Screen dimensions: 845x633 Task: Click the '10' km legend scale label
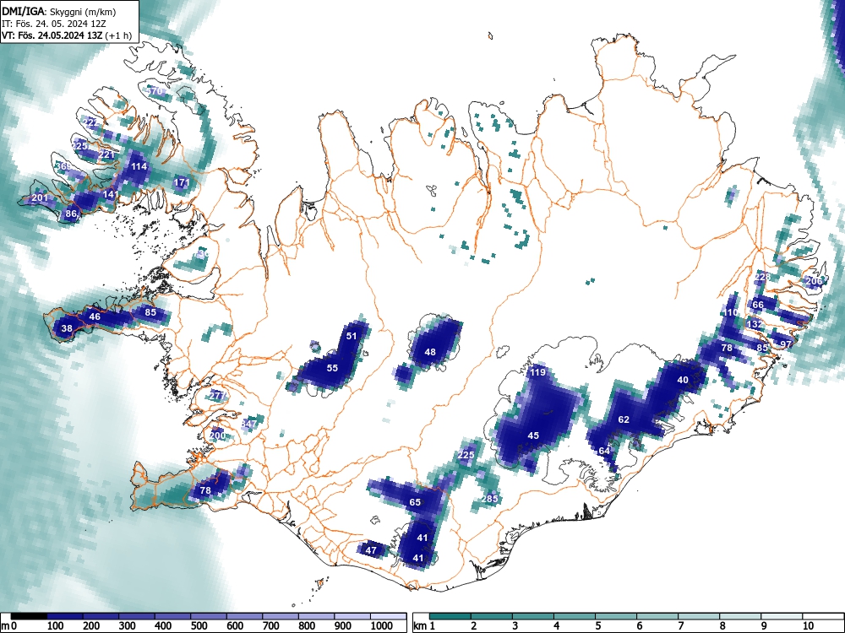[x=808, y=625]
